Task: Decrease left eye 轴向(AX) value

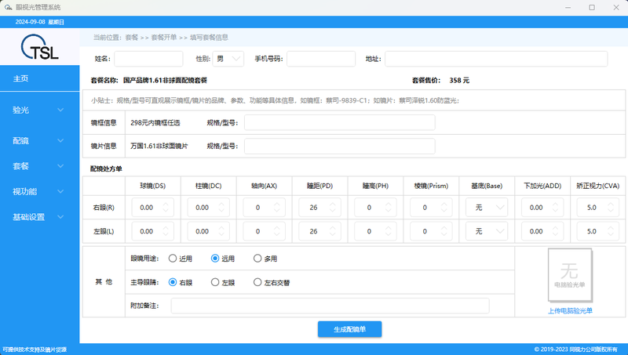Action: click(277, 234)
